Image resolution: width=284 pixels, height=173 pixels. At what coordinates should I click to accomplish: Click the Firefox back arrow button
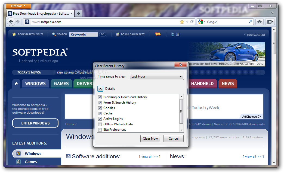pos(11,22)
